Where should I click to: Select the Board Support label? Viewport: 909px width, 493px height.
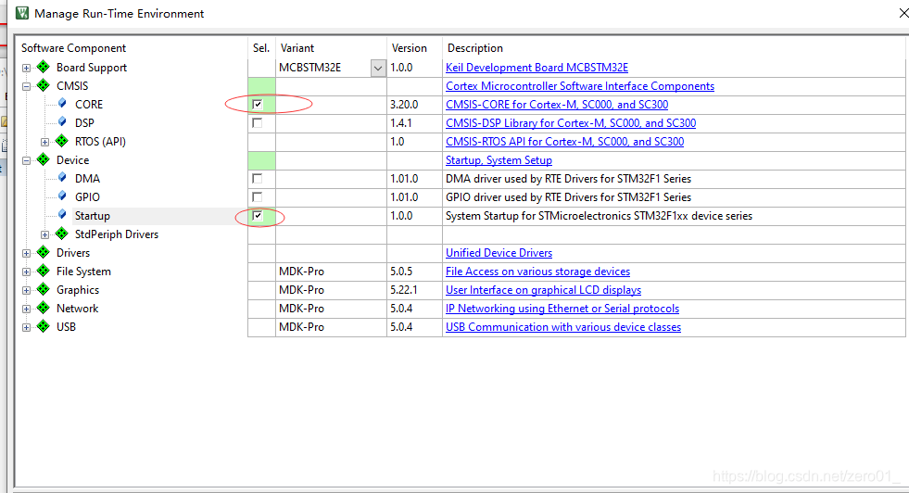[x=92, y=68]
